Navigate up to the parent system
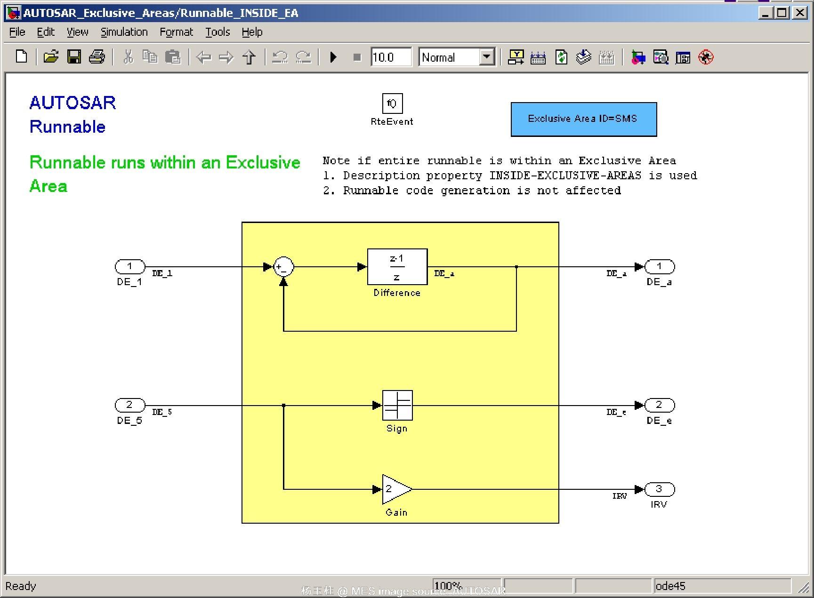 coord(250,57)
